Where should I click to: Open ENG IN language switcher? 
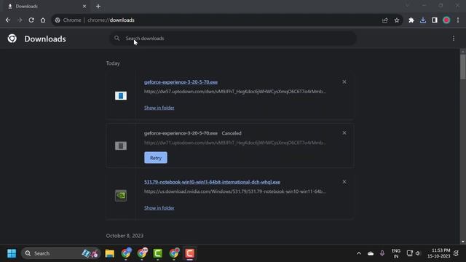click(396, 253)
